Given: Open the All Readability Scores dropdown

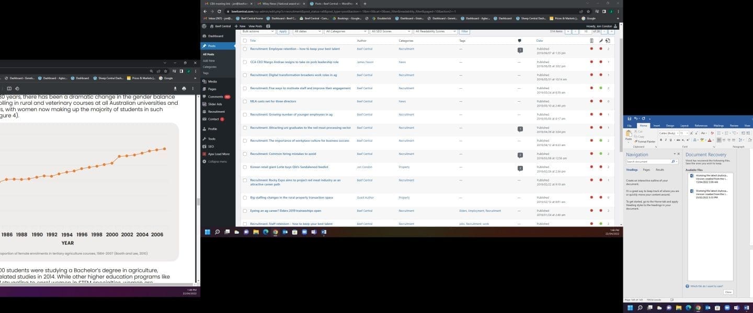Looking at the screenshot, I should (x=436, y=31).
